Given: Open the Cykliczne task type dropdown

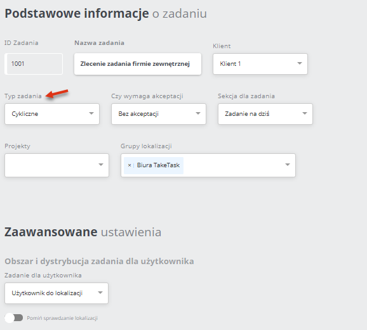Looking at the screenshot, I should [52, 114].
